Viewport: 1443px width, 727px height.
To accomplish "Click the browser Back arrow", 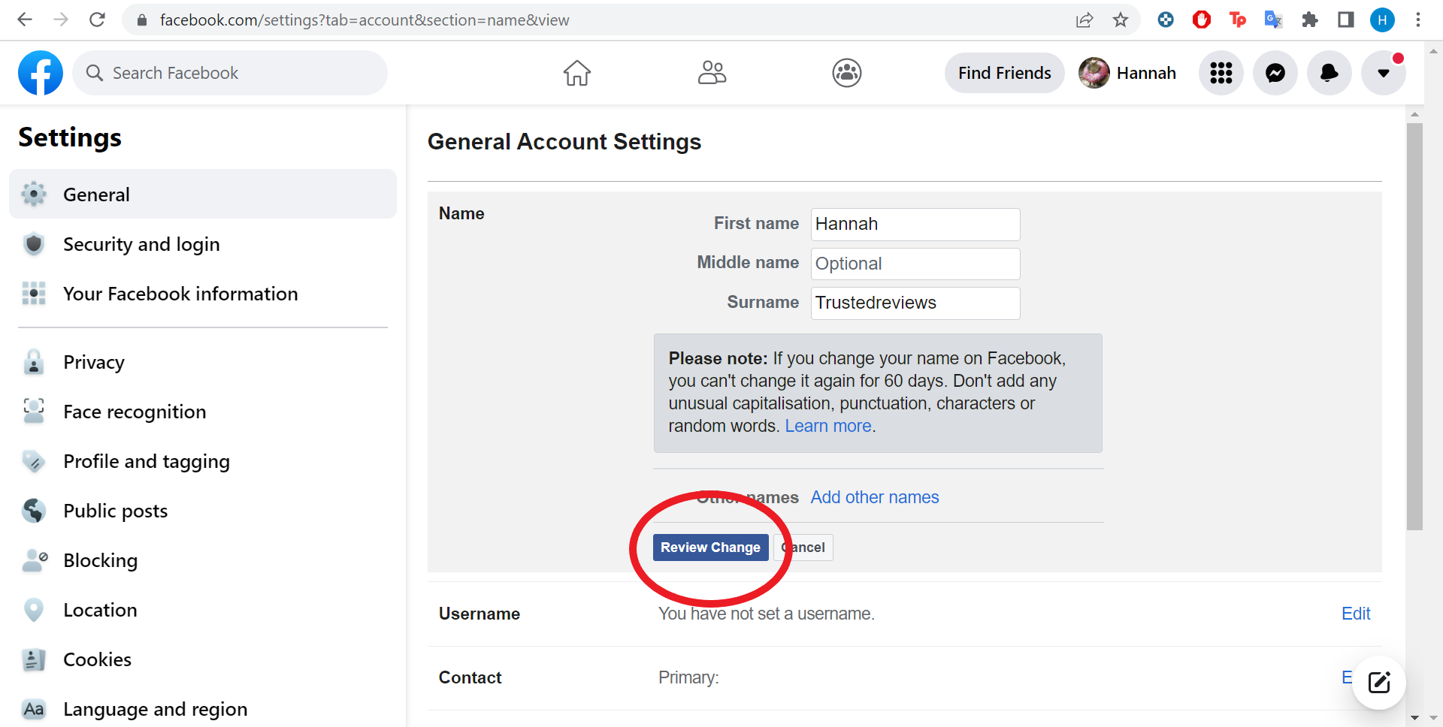I will tap(25, 20).
